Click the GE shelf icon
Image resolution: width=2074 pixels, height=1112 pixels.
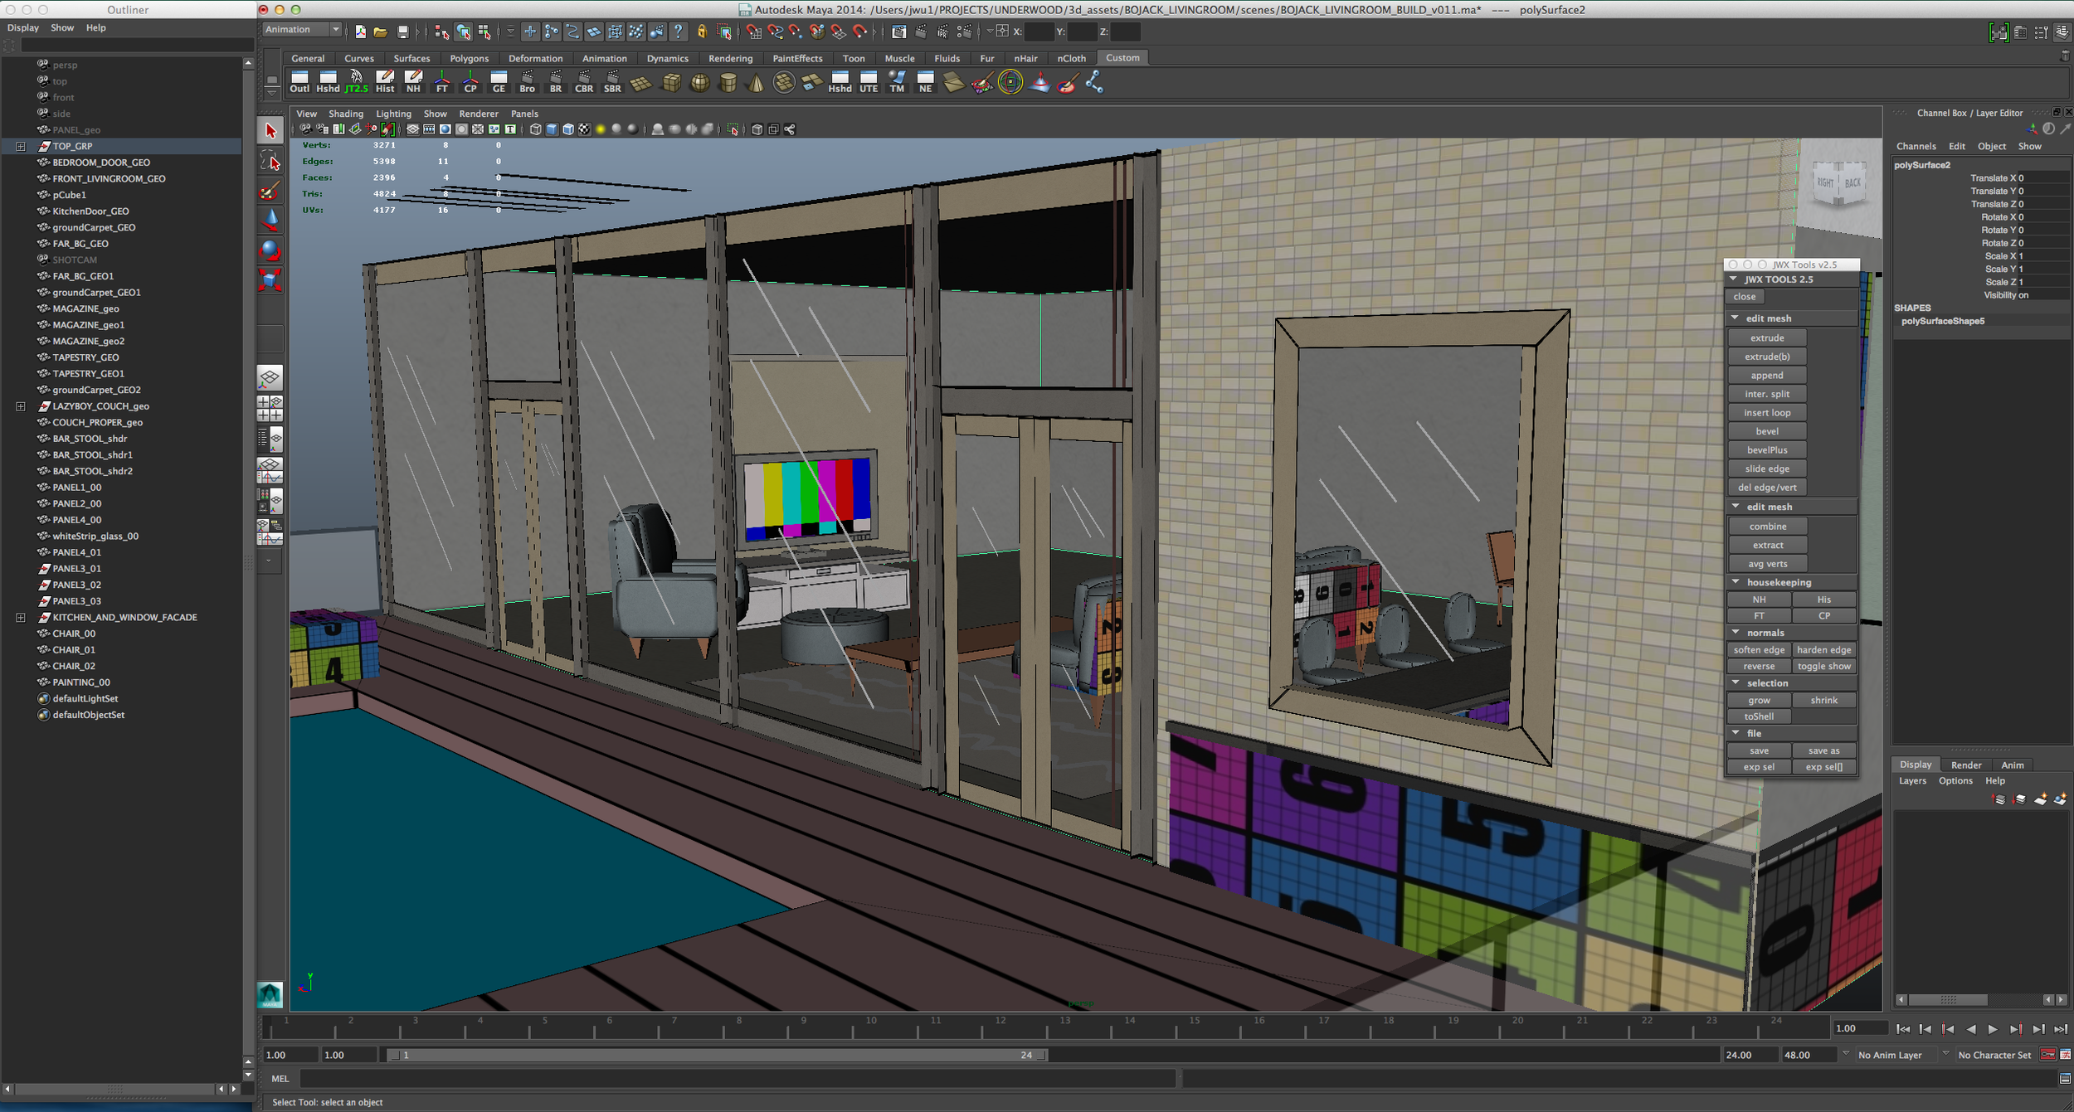coord(499,81)
